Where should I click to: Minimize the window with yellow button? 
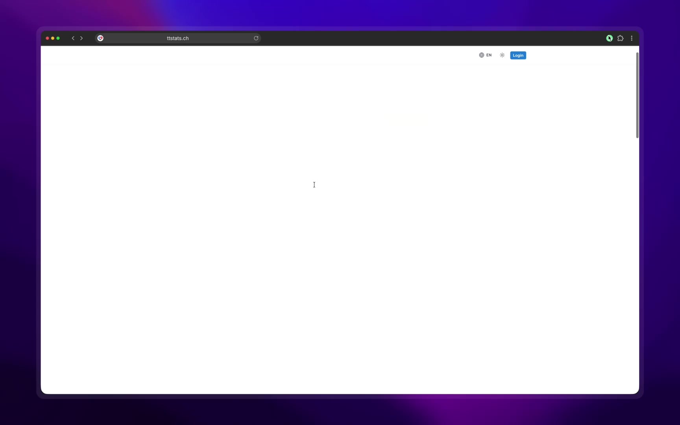pyautogui.click(x=53, y=38)
